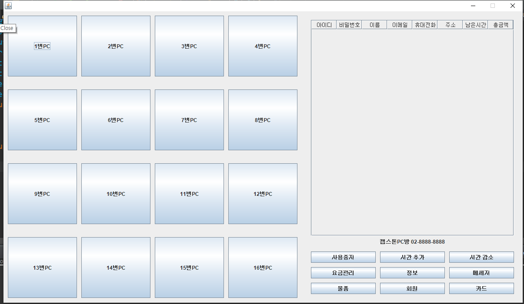524x304 pixels.
Task: Select the 6번PC seat button
Action: click(x=116, y=120)
